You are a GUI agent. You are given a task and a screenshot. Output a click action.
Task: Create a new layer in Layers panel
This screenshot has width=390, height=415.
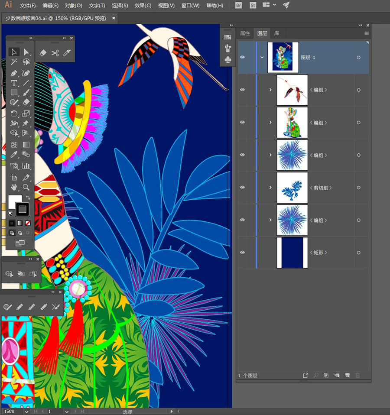point(348,375)
